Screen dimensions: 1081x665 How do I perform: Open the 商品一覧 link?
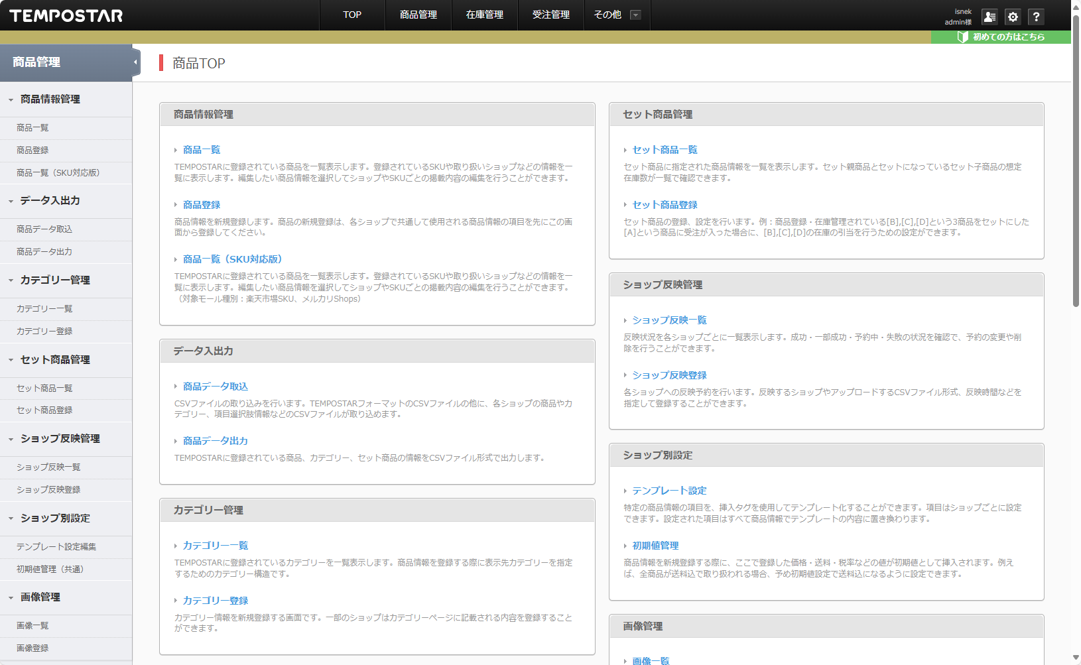pos(201,149)
